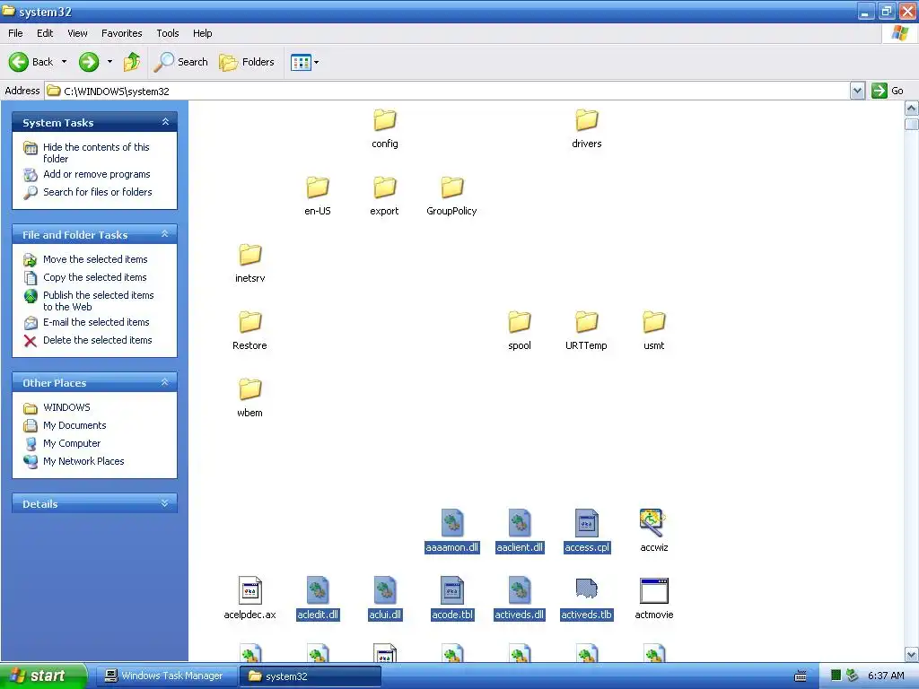This screenshot has height=689, width=919.
Task: Toggle the Folders pane
Action: [x=247, y=62]
